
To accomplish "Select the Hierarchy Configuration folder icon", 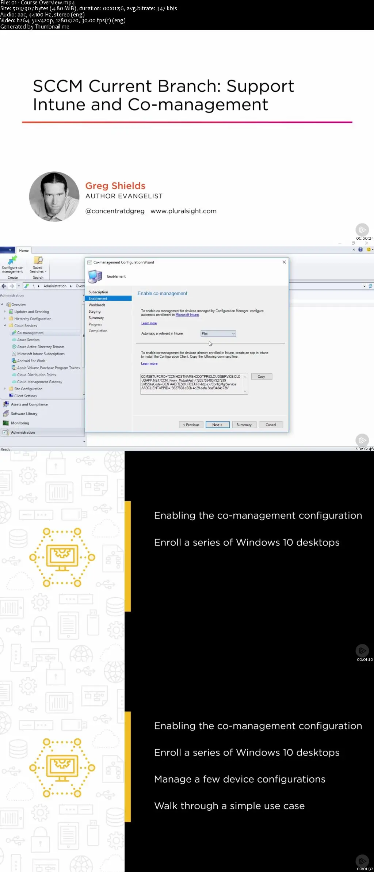I will (x=11, y=319).
